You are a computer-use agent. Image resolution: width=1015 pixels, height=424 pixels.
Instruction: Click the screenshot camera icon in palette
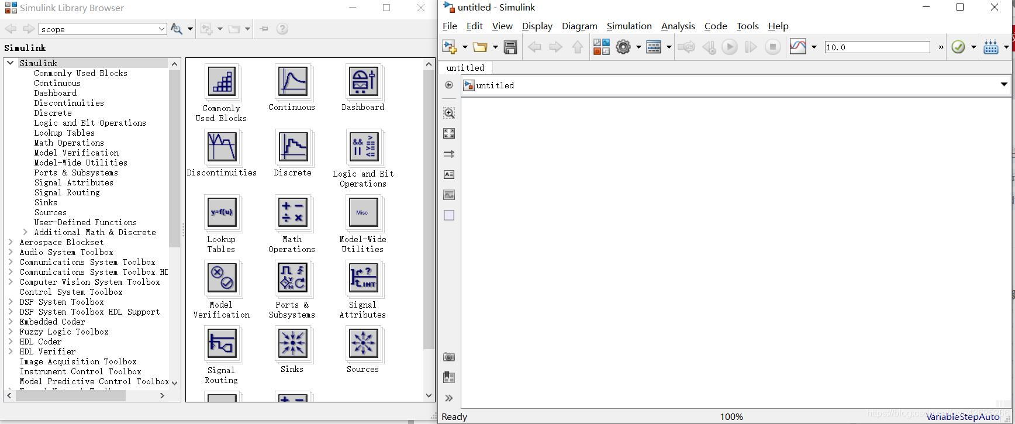[x=449, y=357]
